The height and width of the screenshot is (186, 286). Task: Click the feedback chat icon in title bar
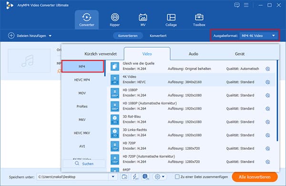pos(237,5)
